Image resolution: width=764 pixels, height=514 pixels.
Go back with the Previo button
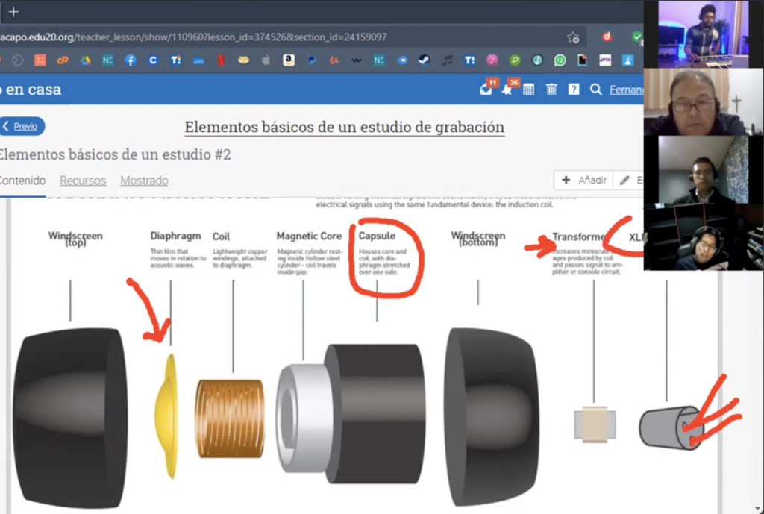click(x=22, y=126)
